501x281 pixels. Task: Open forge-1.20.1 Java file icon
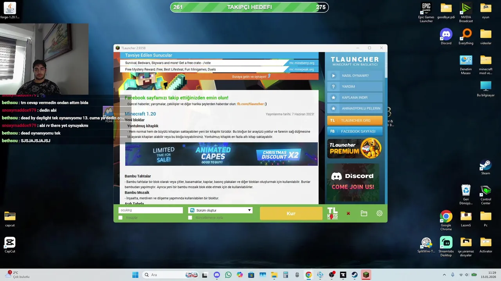pyautogui.click(x=10, y=11)
